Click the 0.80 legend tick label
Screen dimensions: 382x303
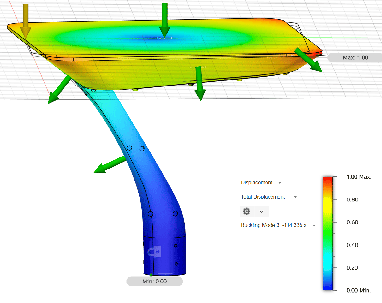point(352,199)
